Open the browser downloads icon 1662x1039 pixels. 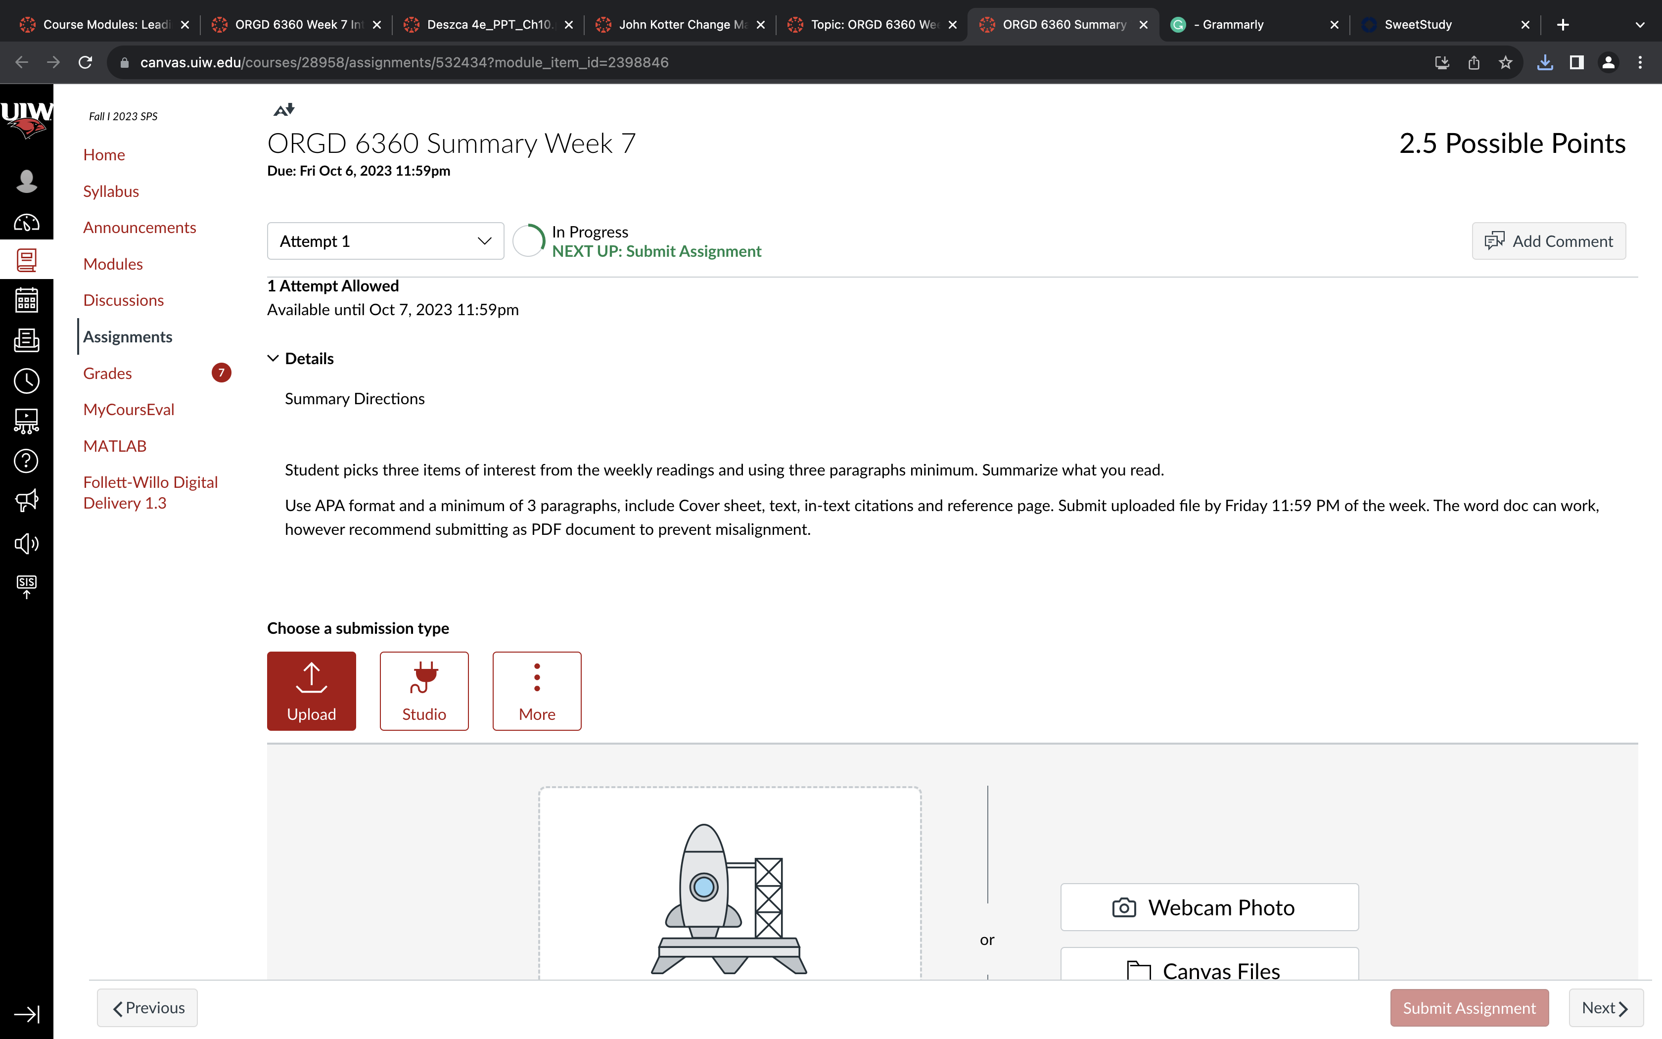point(1545,62)
